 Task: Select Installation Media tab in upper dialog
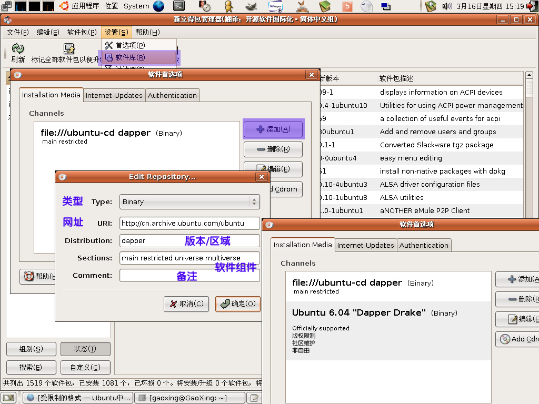point(51,95)
